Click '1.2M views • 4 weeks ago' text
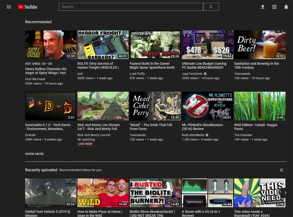This screenshot has width=293, height=217. click(200, 140)
